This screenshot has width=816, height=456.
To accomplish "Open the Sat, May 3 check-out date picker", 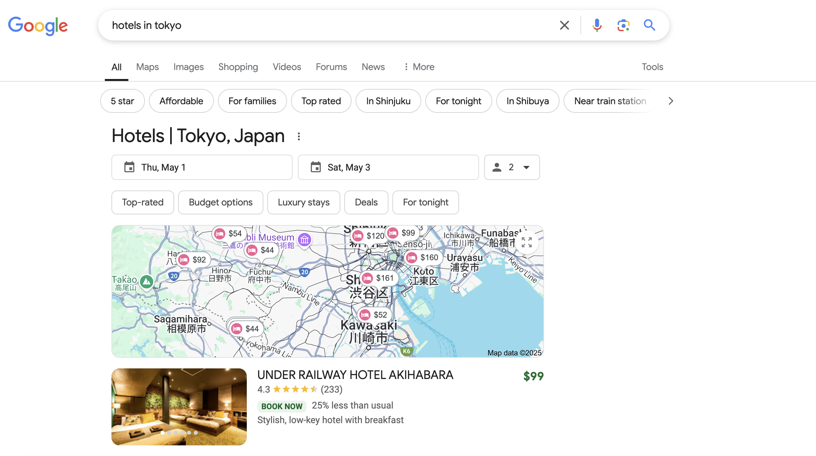I will [x=388, y=167].
